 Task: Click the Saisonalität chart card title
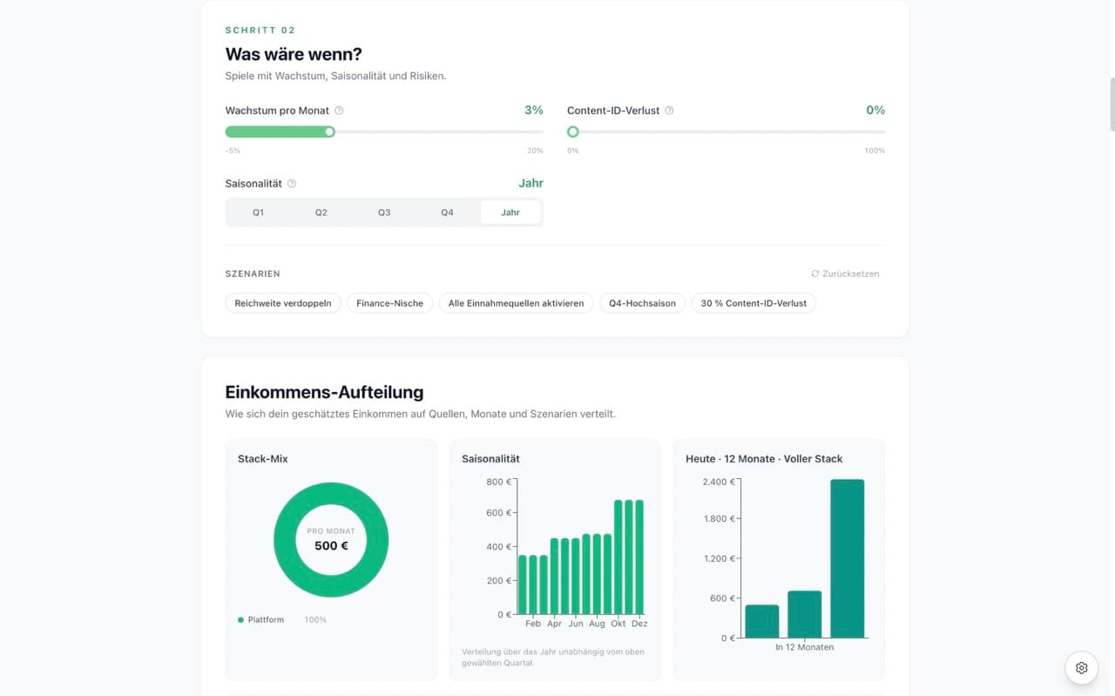click(x=490, y=458)
